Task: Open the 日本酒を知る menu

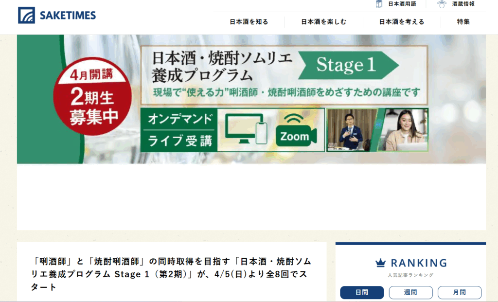Action: 249,22
